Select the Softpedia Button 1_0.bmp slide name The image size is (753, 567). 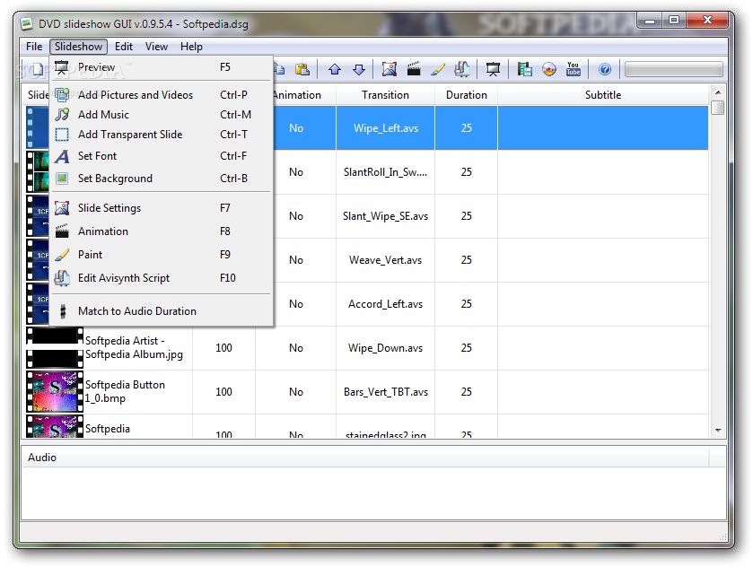point(125,391)
